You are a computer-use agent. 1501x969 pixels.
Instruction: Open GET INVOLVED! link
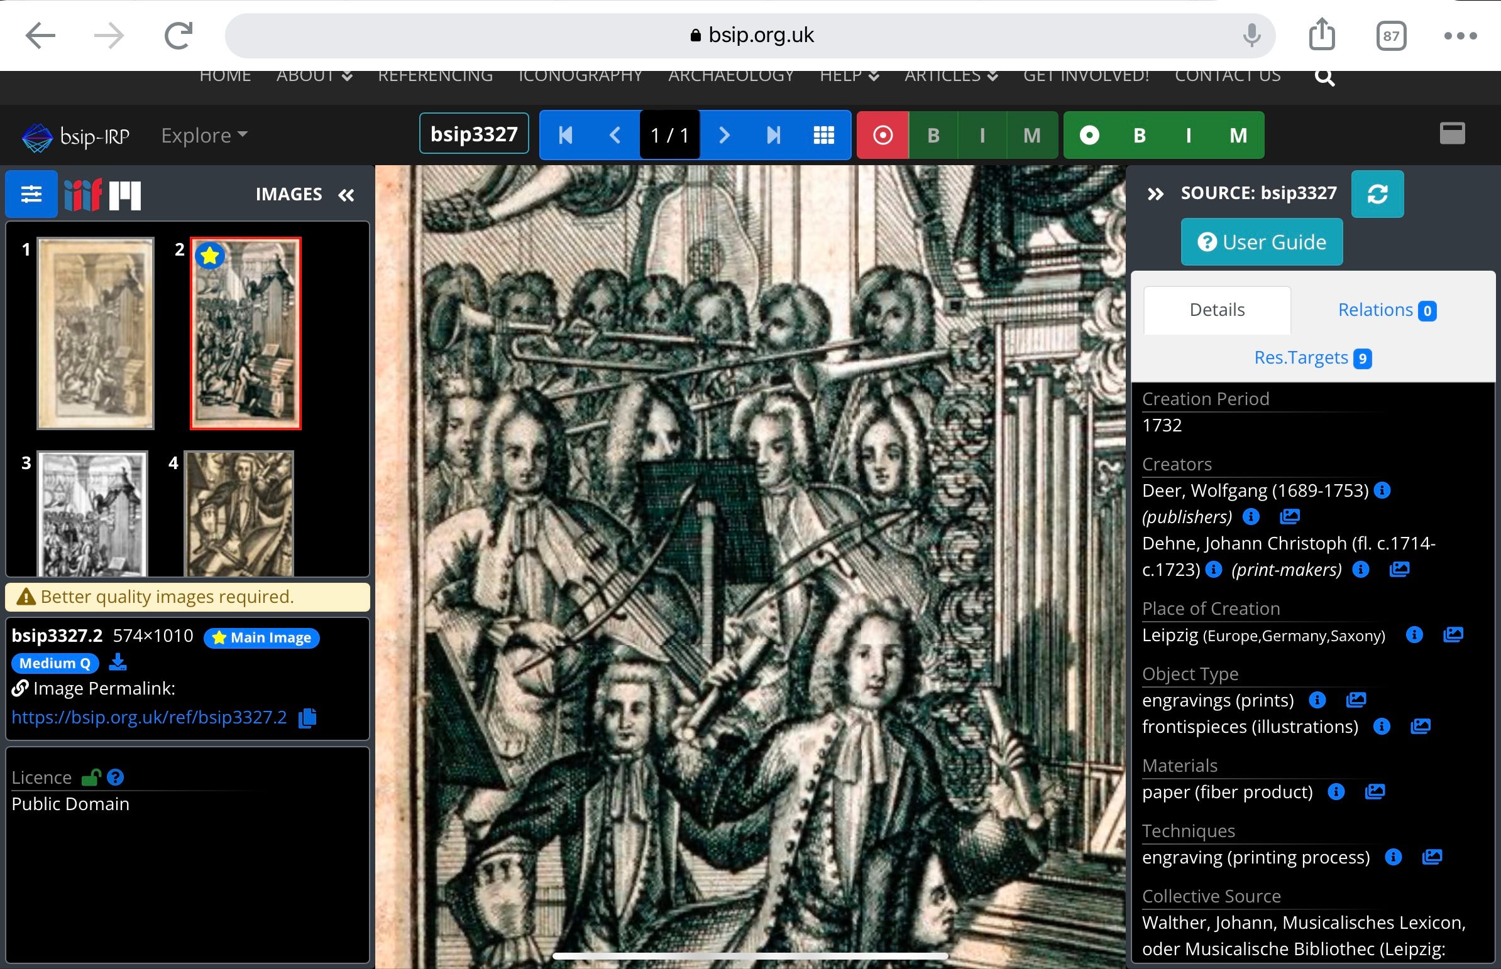1086,75
